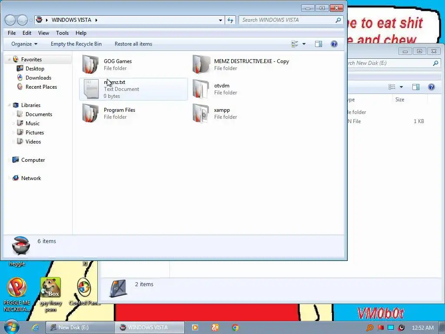This screenshot has width=445, height=334.
Task: Open view options dropdown in New Disk (E:) window
Action: click(401, 87)
